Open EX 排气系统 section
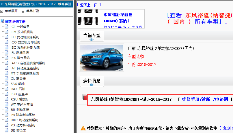The image size is (233, 133). [21, 58]
